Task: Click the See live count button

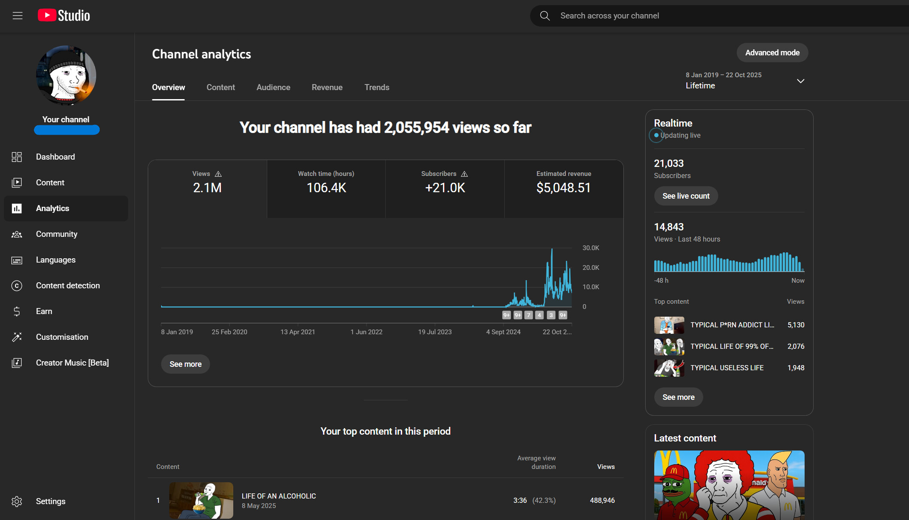Action: click(686, 196)
